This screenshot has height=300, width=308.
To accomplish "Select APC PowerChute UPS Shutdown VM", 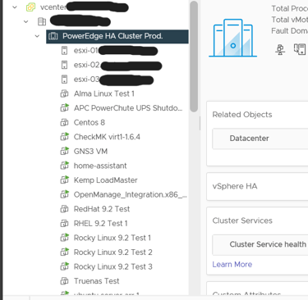I will tap(128, 108).
